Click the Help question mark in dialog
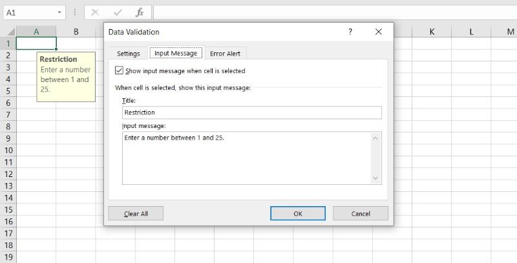The height and width of the screenshot is (263, 517). 350,32
